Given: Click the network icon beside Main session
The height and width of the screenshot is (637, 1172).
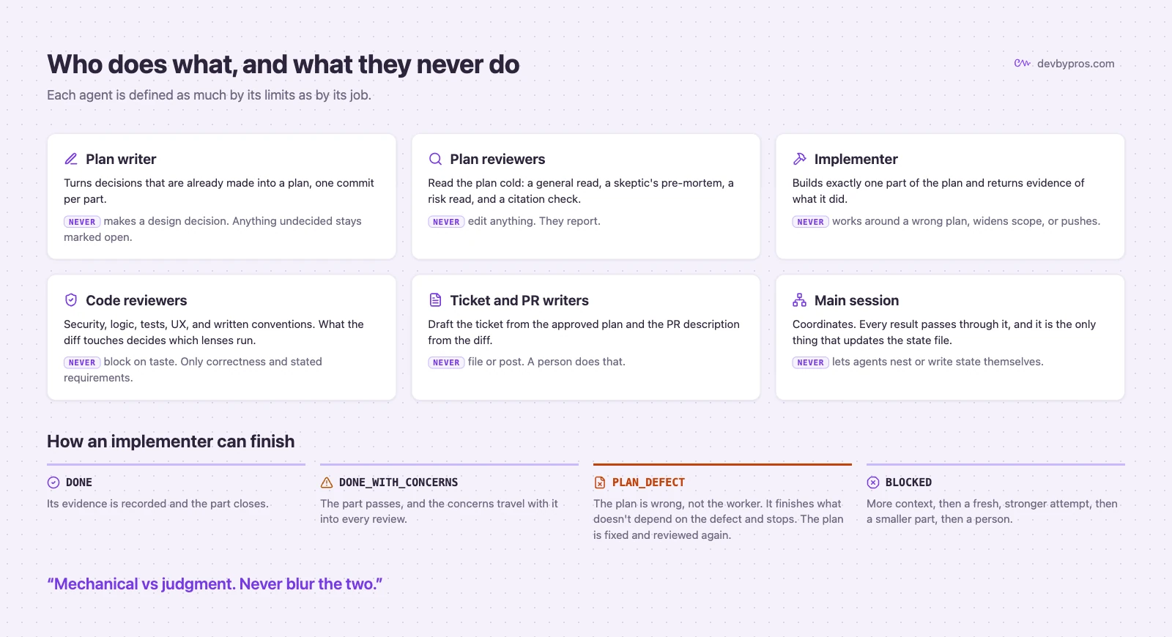Looking at the screenshot, I should tap(799, 300).
